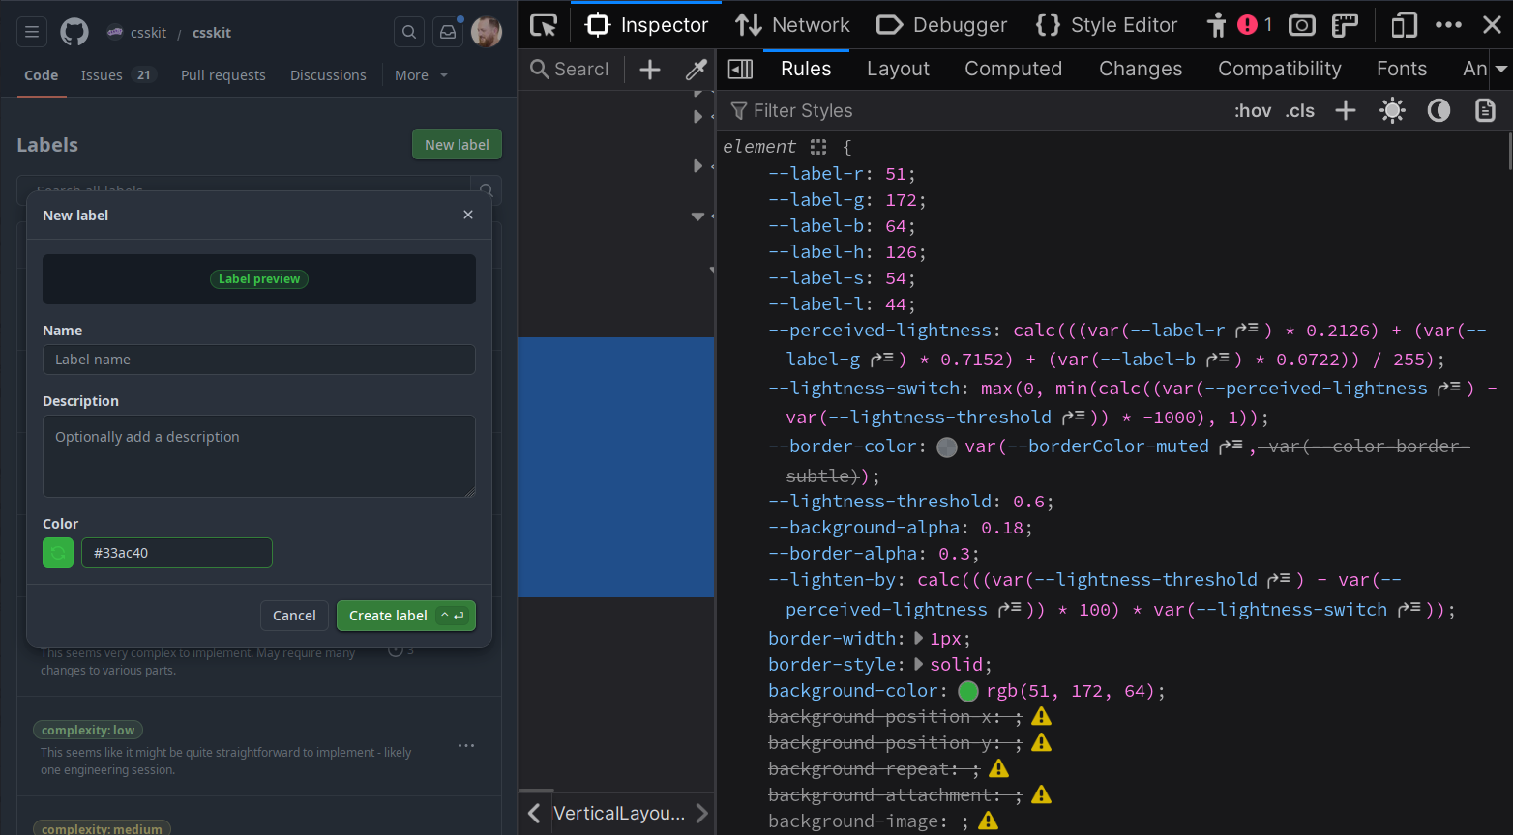Image resolution: width=1513 pixels, height=835 pixels.
Task: Take a screenshot with the camera icon
Action: (x=1301, y=24)
